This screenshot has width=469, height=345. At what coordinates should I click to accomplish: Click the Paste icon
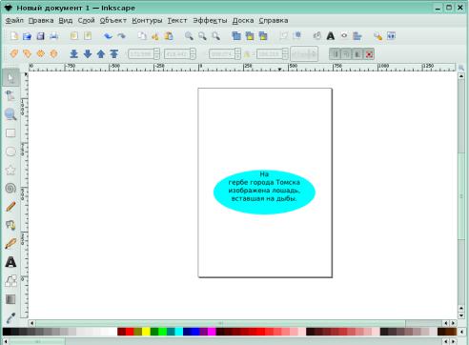(169, 36)
